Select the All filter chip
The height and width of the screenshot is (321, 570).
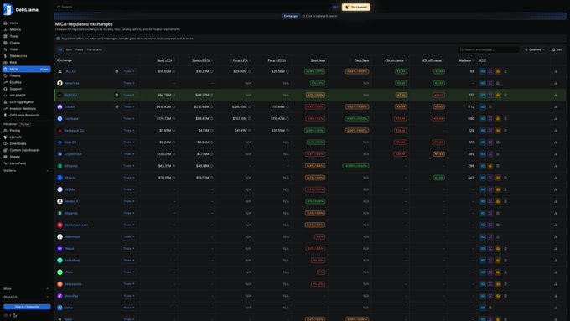60,49
